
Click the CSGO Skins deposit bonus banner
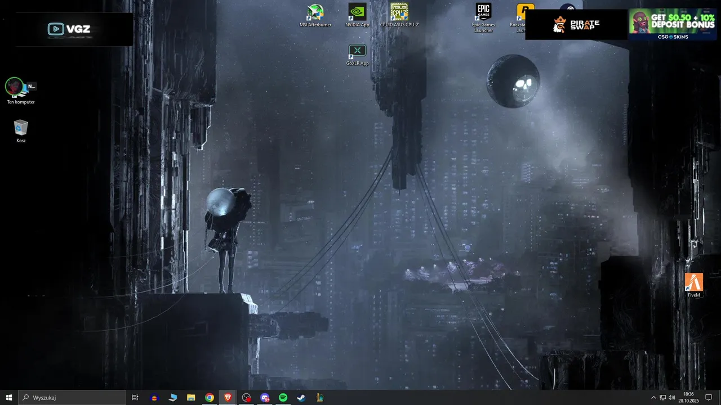click(673, 25)
